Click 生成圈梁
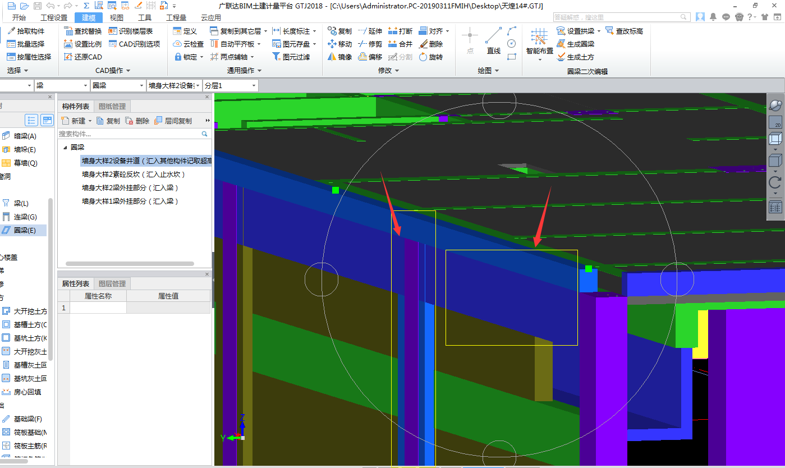Screen dimensions: 785x468 click(x=575, y=44)
